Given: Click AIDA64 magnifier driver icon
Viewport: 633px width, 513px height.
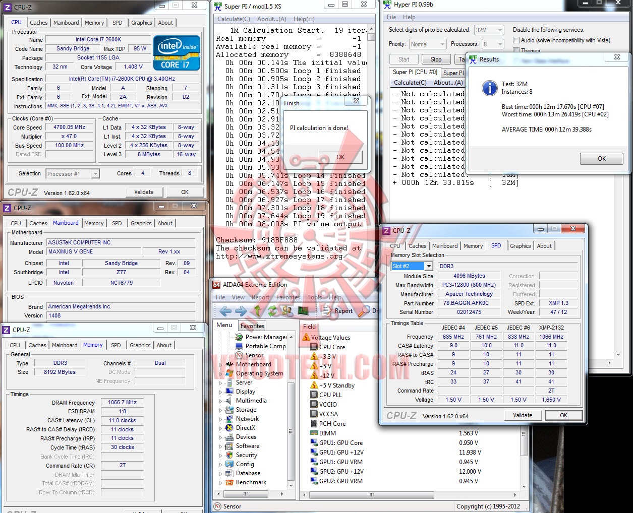Looking at the screenshot, I should [364, 311].
